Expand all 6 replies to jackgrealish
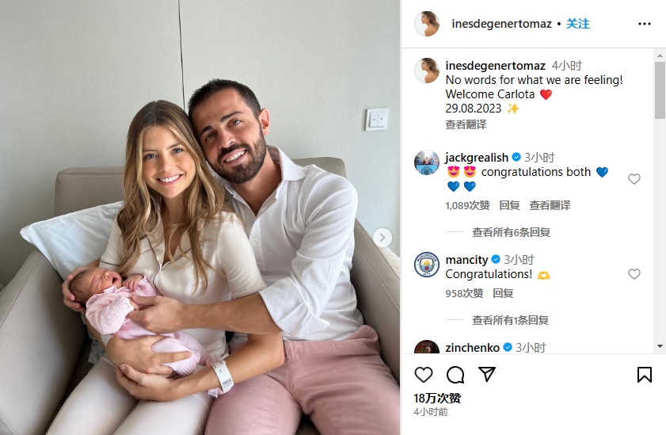Viewport: 666px width, 435px height. (511, 232)
